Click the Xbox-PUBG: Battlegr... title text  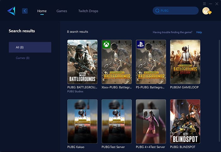click(x=116, y=87)
